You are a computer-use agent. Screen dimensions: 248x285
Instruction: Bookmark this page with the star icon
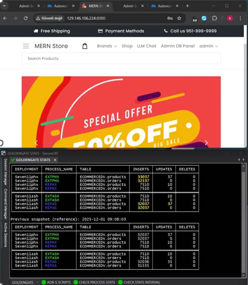coord(179,18)
